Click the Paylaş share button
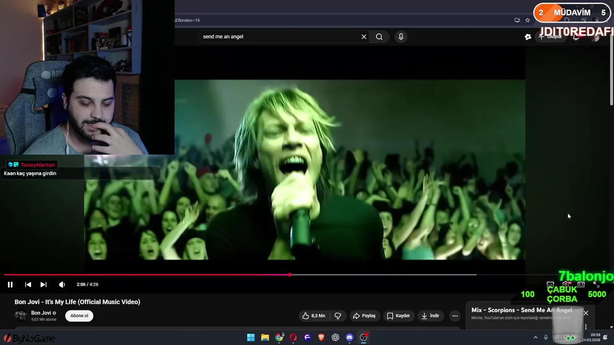This screenshot has width=614, height=345. (x=364, y=316)
